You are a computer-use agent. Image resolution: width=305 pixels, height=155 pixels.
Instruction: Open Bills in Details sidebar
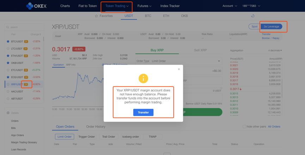pyautogui.click(x=13, y=128)
